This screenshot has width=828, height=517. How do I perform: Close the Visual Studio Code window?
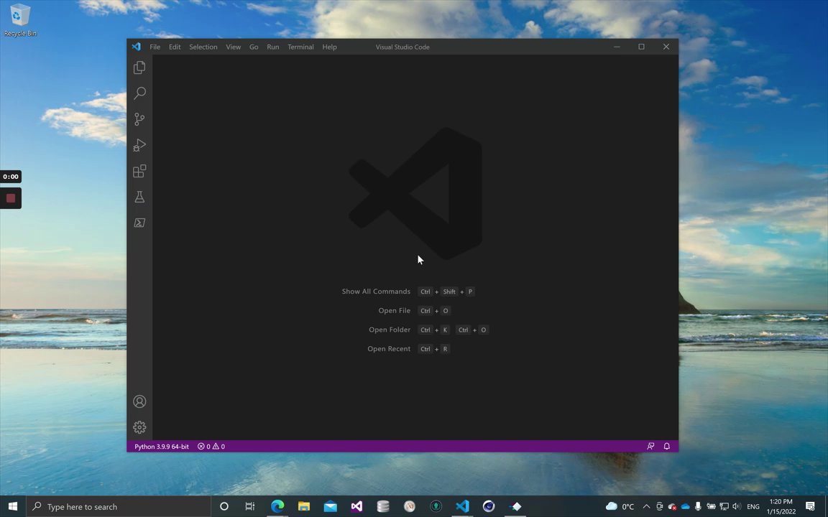666,47
